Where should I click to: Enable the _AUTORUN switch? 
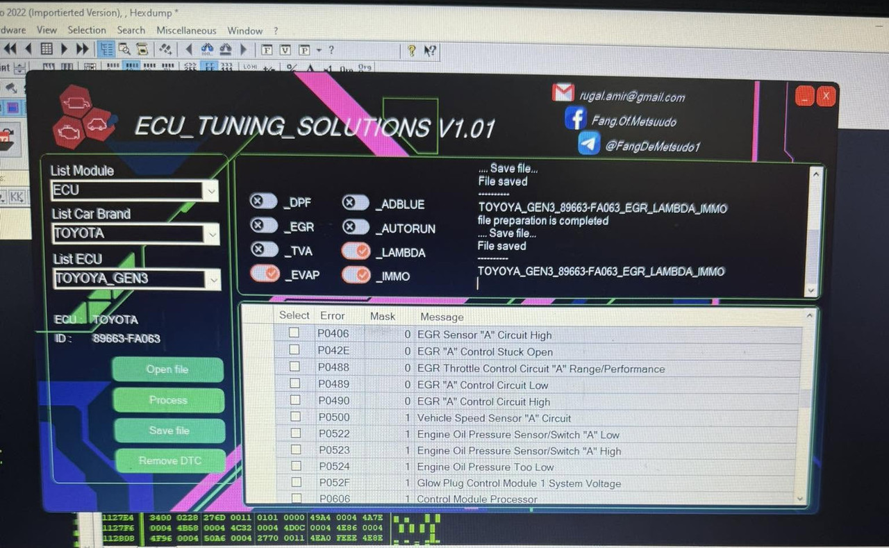(x=356, y=227)
